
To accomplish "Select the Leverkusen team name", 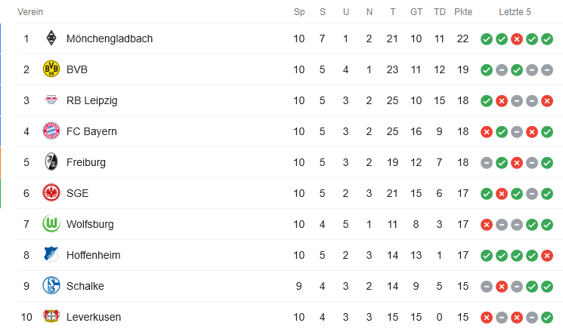I will 94,317.
